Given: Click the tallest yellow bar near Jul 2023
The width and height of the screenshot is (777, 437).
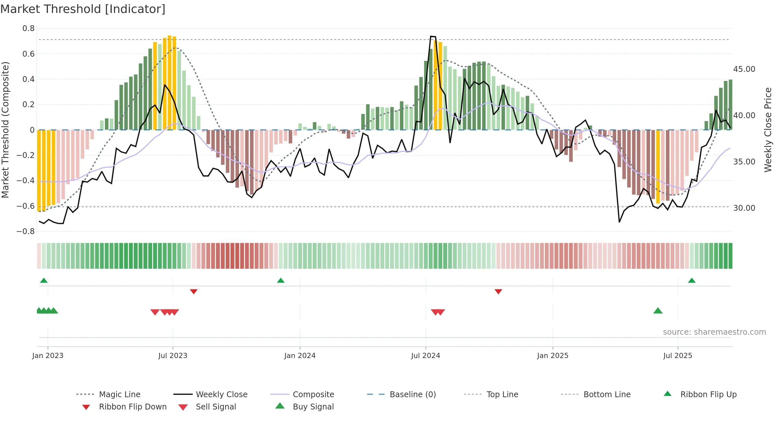Looking at the screenshot, I should tap(169, 83).
